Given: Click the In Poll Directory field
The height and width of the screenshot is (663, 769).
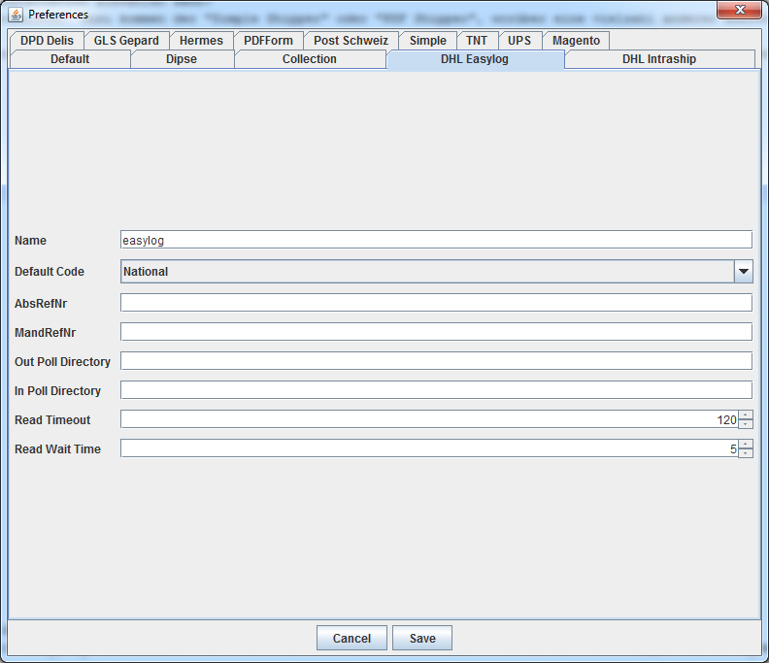Looking at the screenshot, I should [x=437, y=390].
